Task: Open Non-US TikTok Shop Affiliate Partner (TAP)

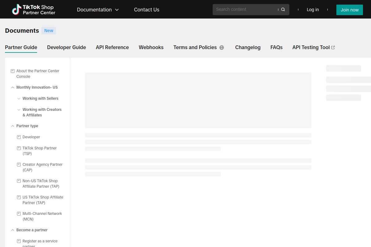Action: point(41,184)
